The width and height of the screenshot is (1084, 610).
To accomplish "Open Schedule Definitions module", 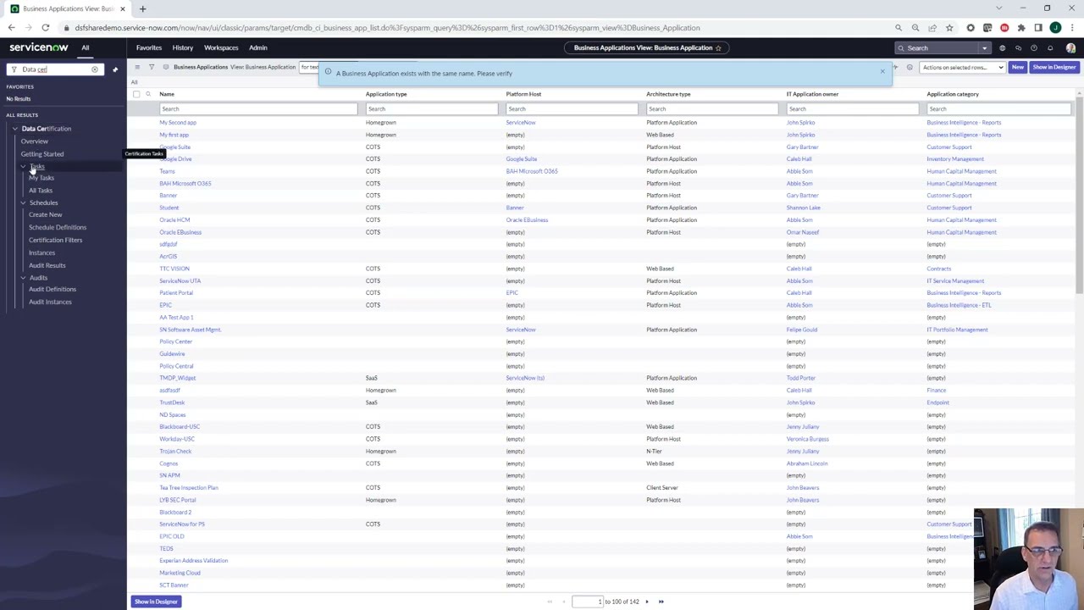I will pyautogui.click(x=58, y=227).
